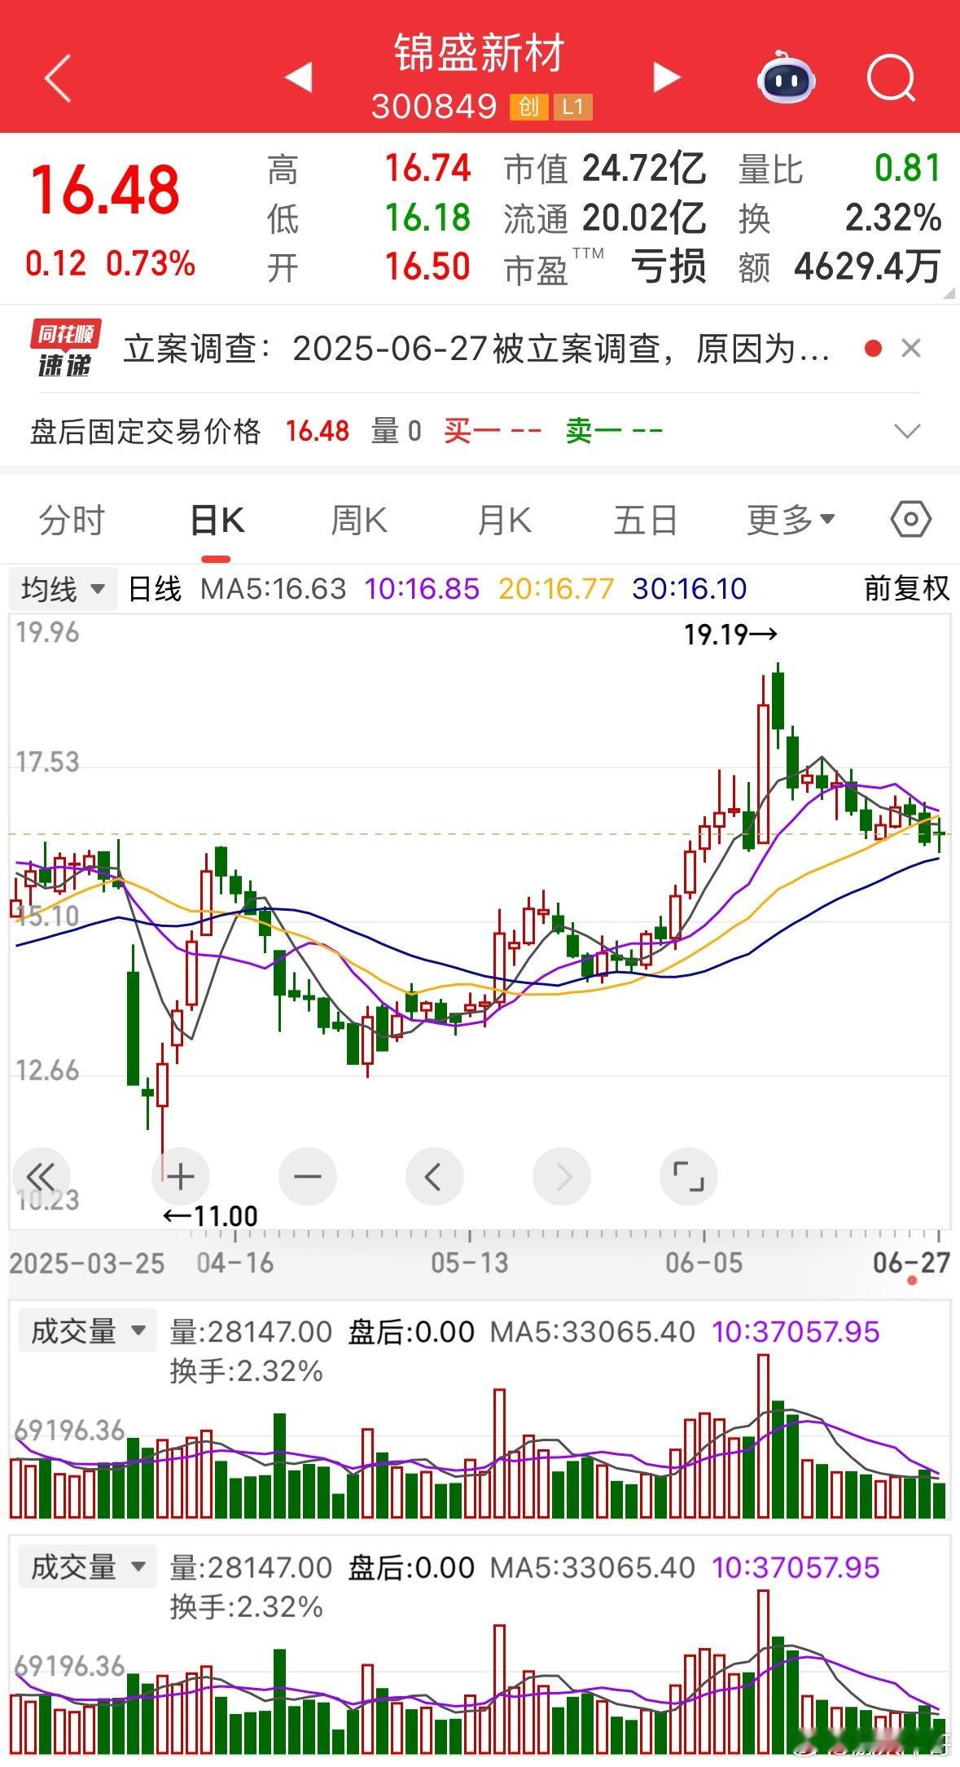Tap current price 16.48
The image size is (960, 1767).
(105, 190)
